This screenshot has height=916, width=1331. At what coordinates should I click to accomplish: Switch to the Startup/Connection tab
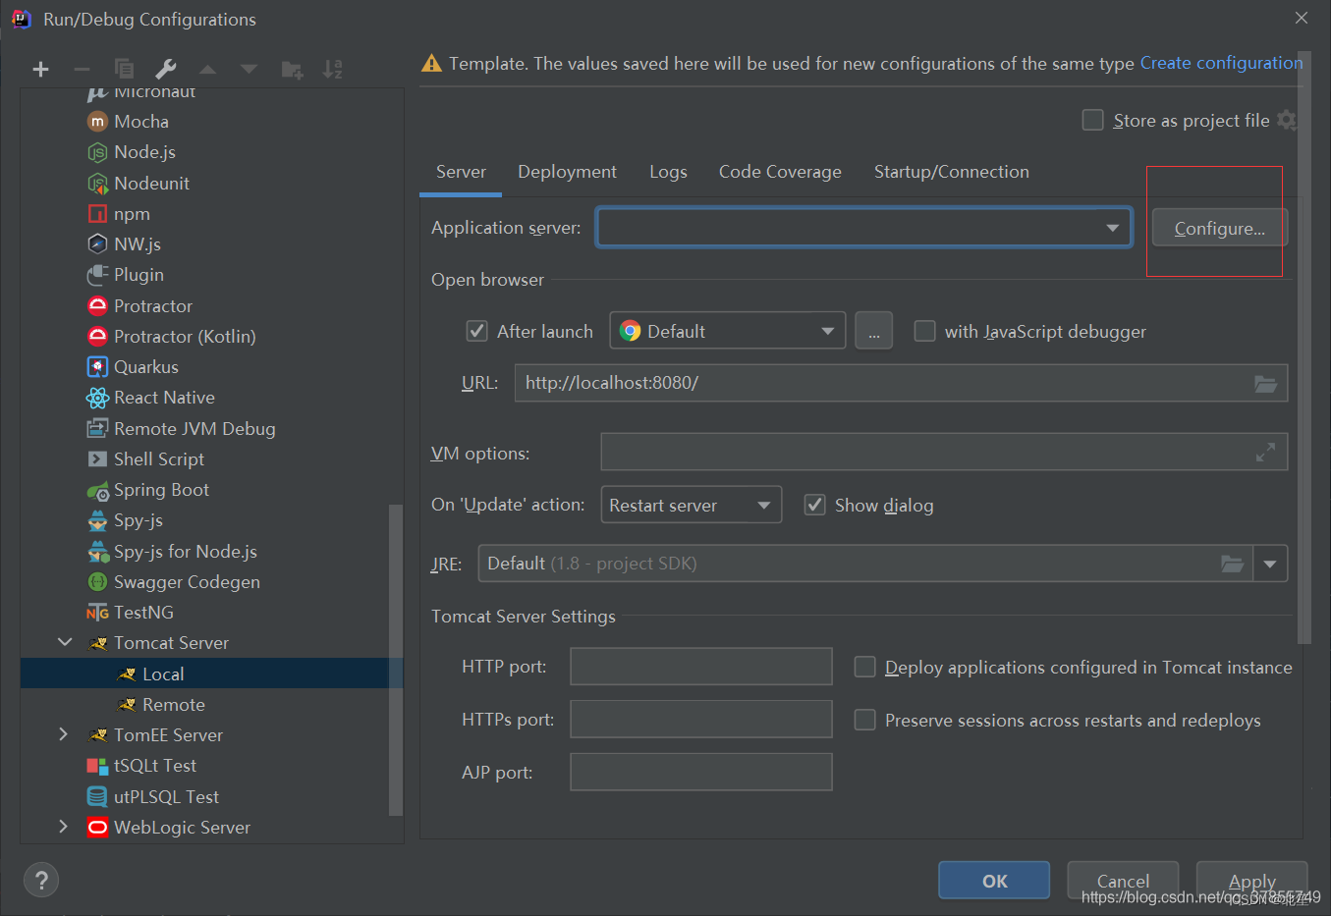coord(951,172)
